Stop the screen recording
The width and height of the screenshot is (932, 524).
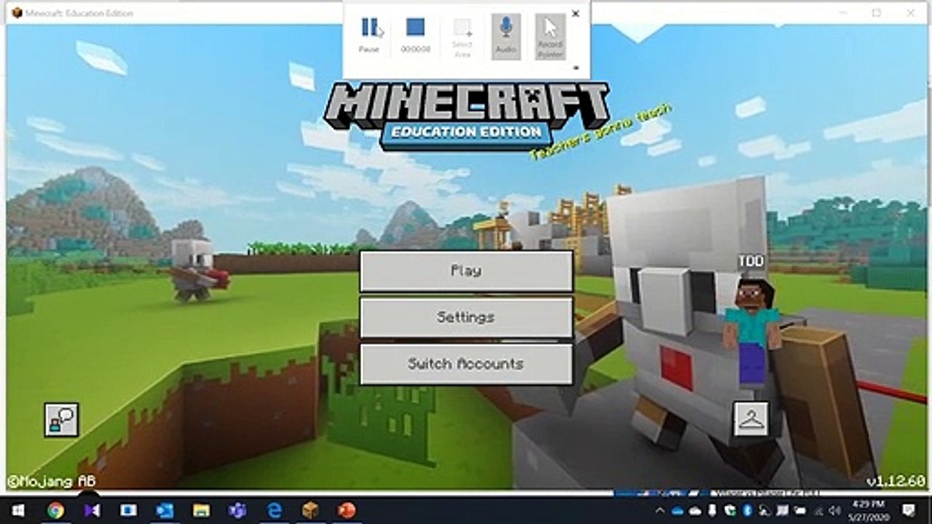coord(416,36)
